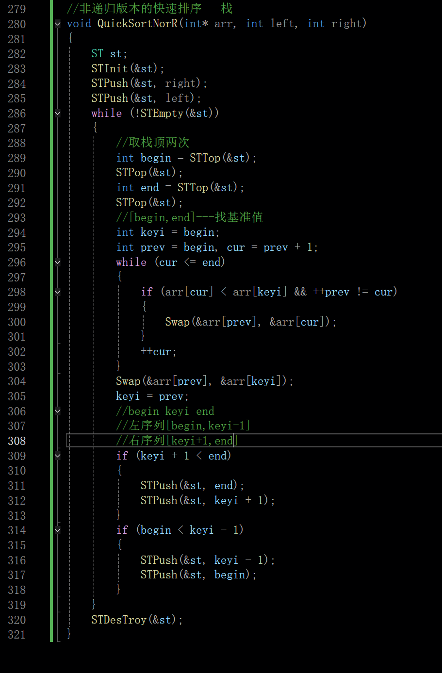Image resolution: width=442 pixels, height=673 pixels.
Task: Collapse the comment block on line 306
Action: tap(58, 411)
